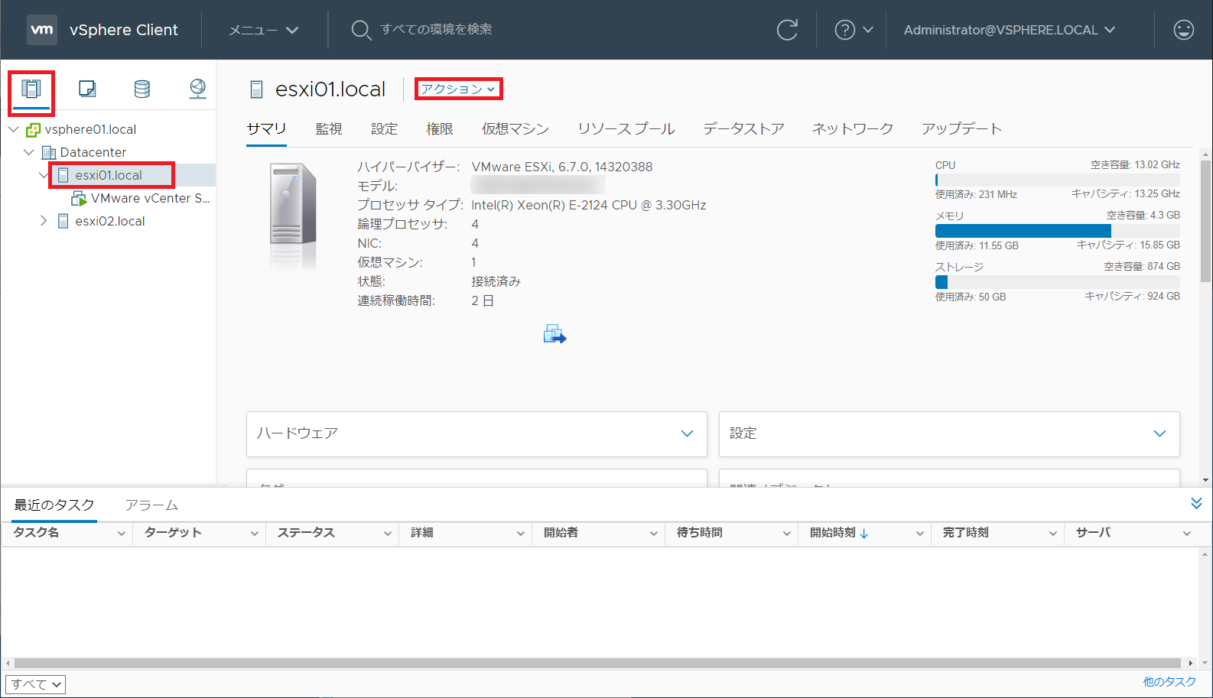Open the すべて filter dropdown
This screenshot has width=1213, height=698.
pos(36,684)
